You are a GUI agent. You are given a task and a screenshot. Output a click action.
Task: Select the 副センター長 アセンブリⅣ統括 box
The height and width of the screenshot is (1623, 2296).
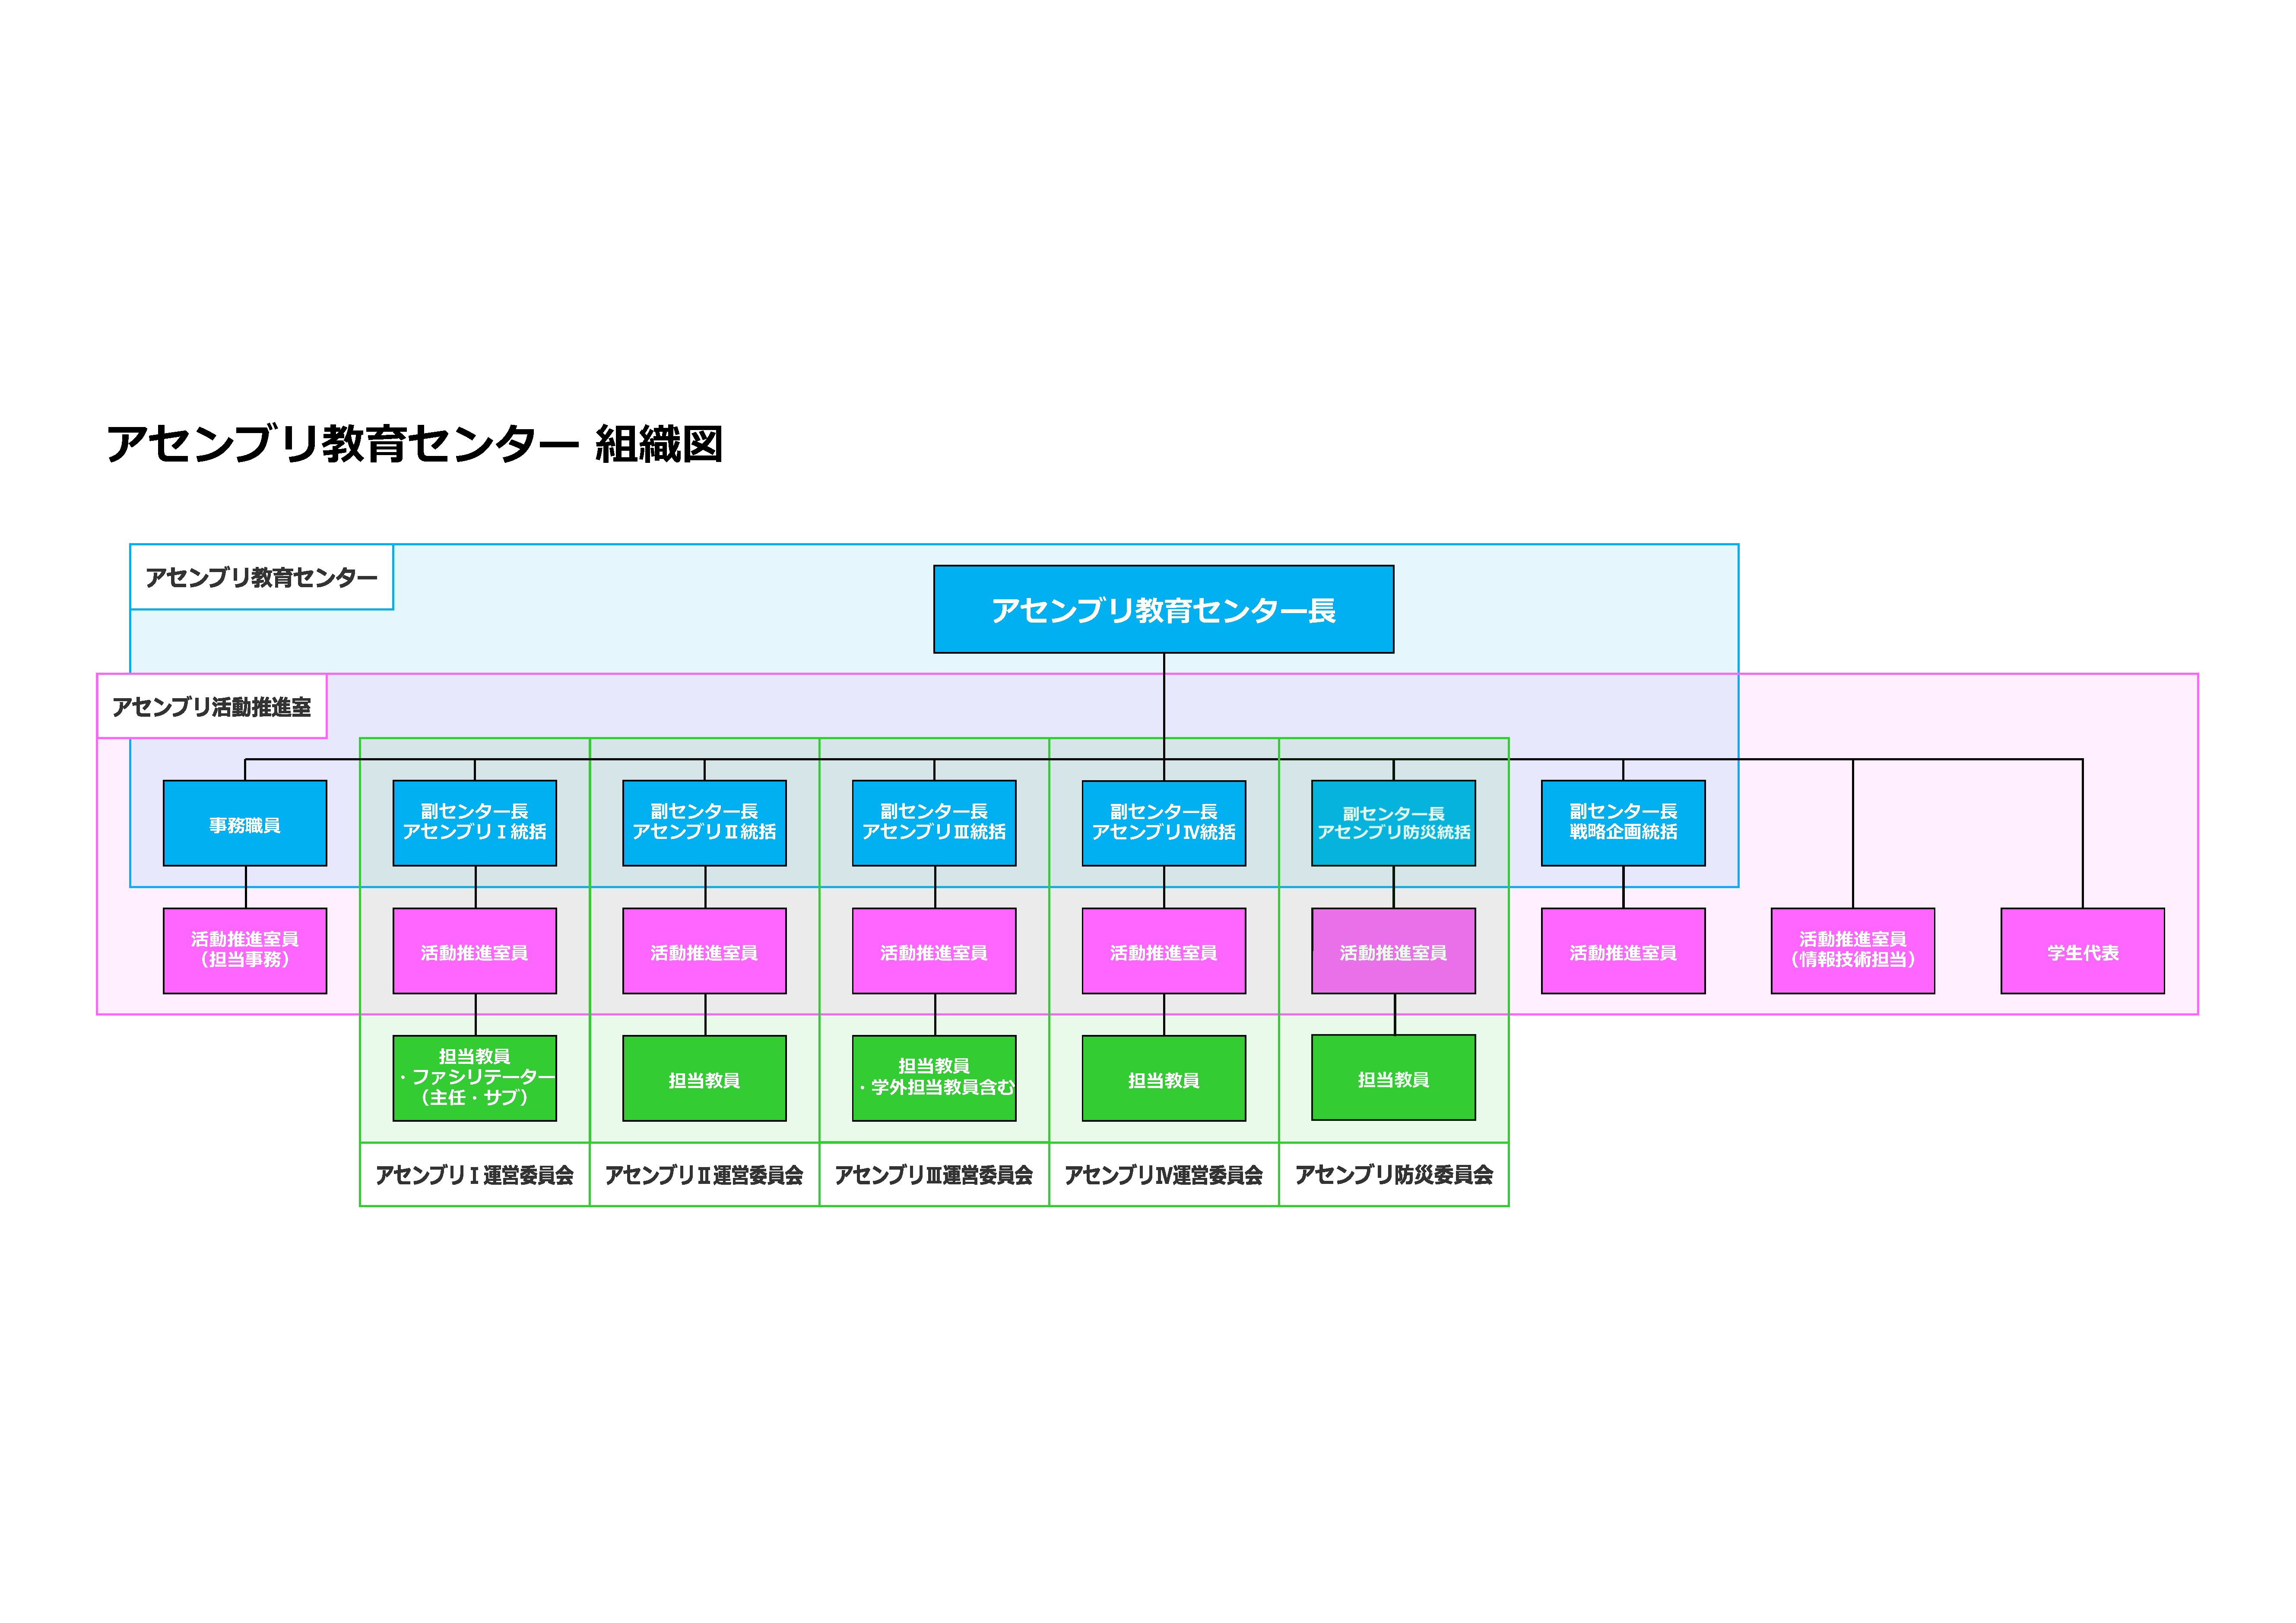coord(1163,823)
